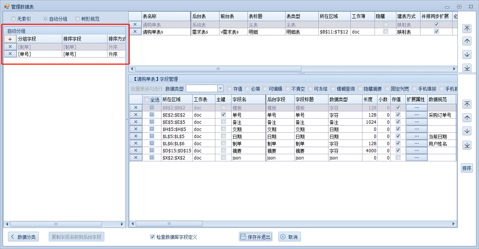The height and width of the screenshot is (249, 479).
Task: Choose the 树形规范 radio option
Action: (x=78, y=19)
